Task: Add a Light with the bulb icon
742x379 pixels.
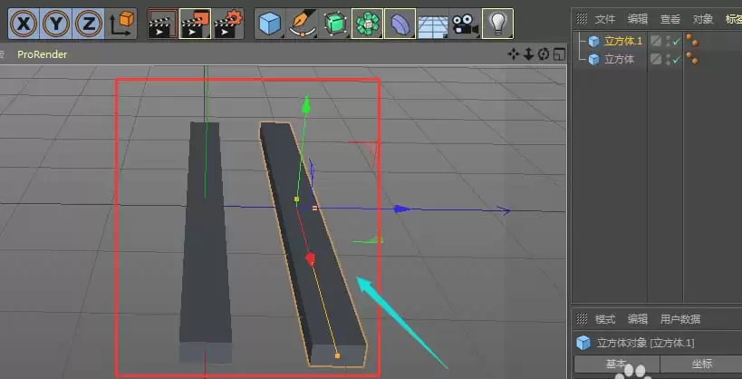Action: click(497, 24)
